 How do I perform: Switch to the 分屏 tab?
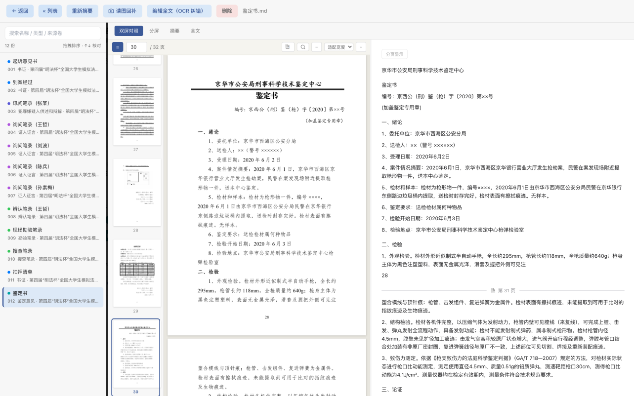154,31
